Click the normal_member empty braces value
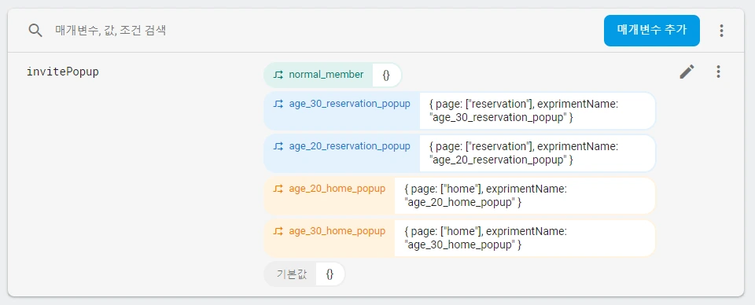This screenshot has width=755, height=305. (387, 75)
